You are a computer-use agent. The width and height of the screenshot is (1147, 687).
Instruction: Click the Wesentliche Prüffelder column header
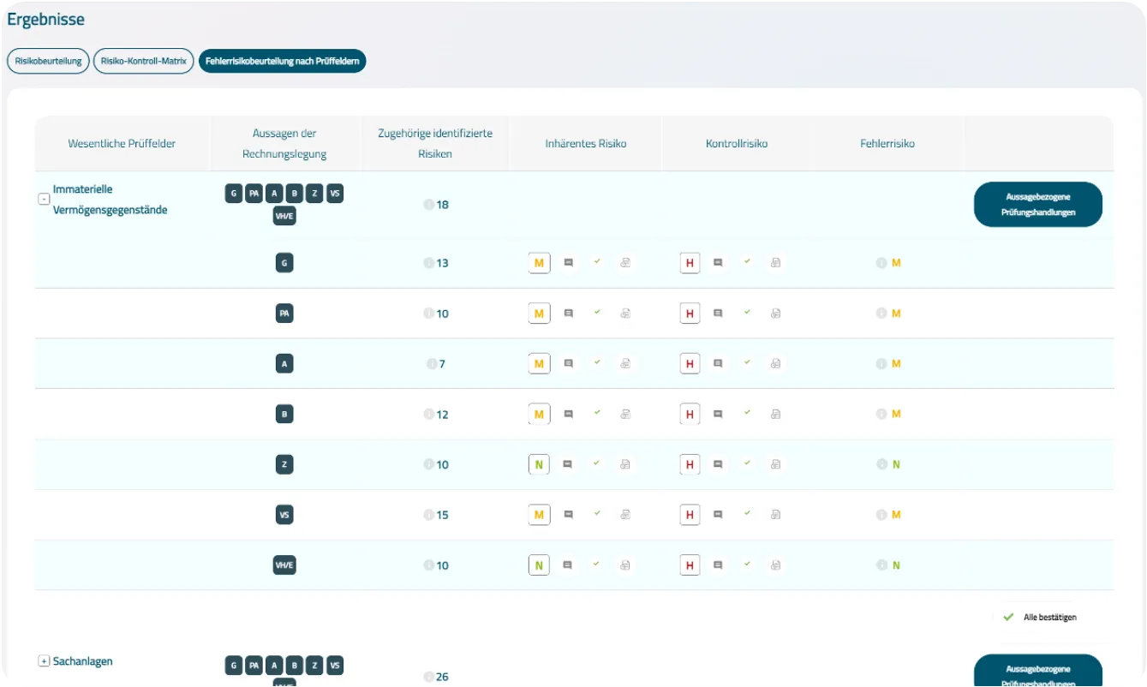point(122,144)
